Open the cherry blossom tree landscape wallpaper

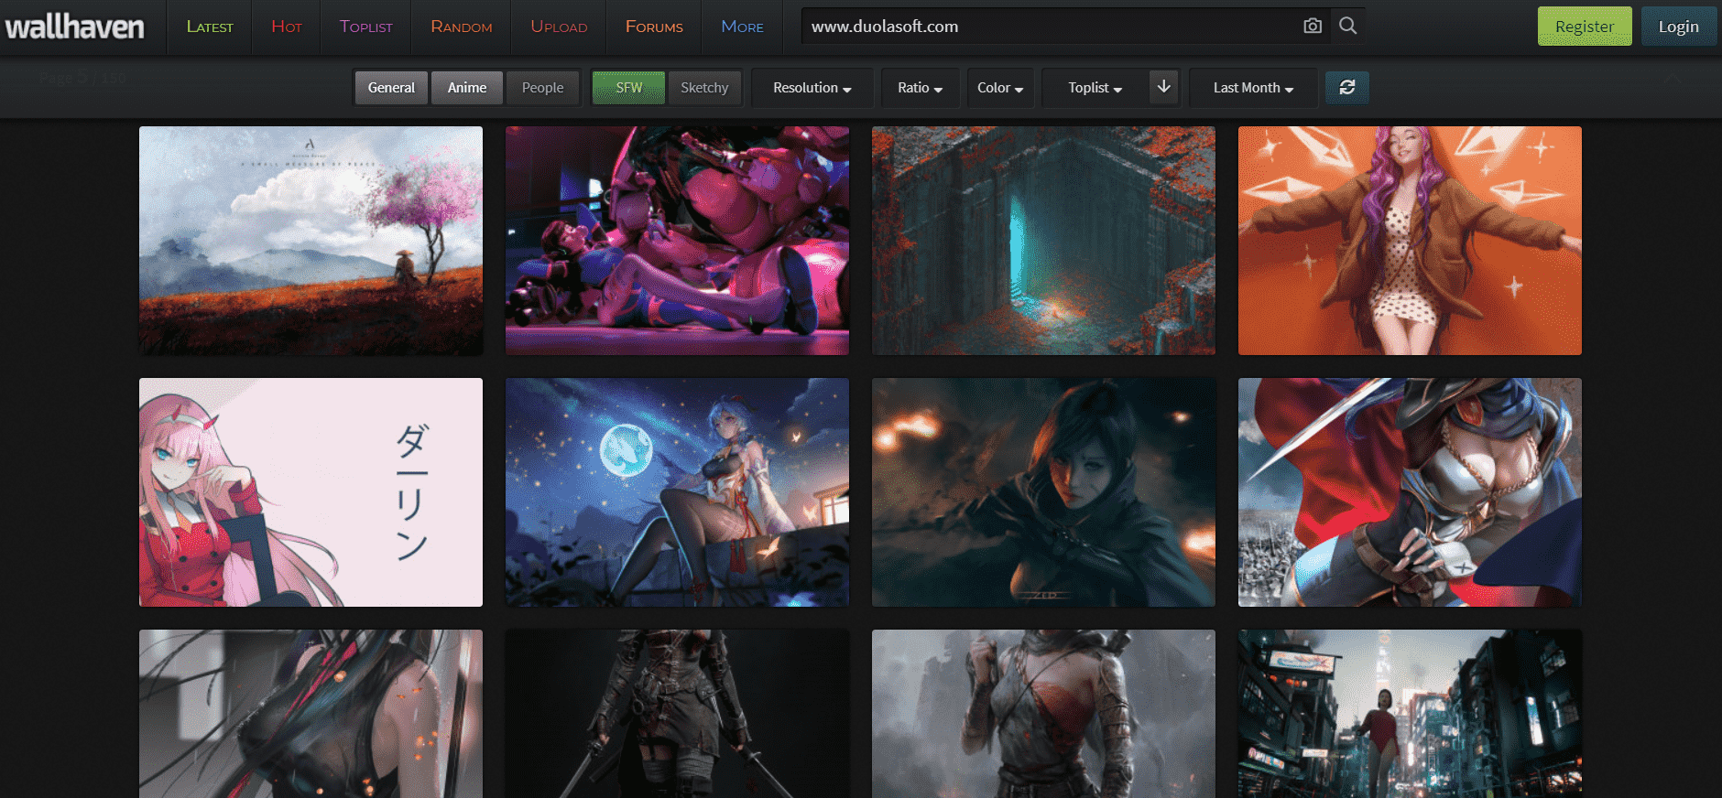click(x=311, y=241)
